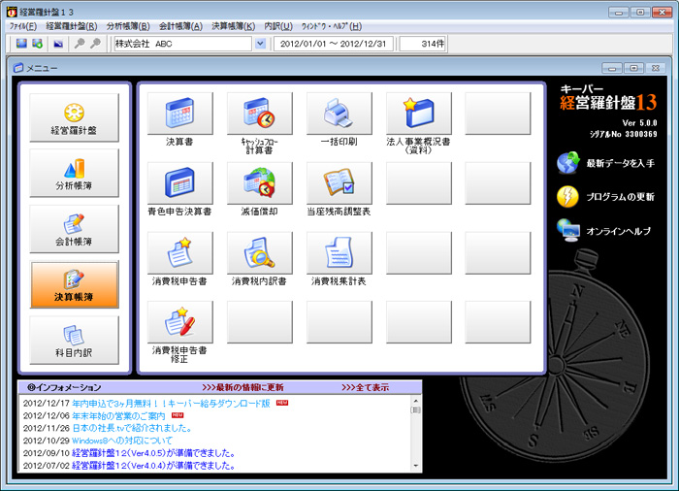Open the ウィンドウ・ヘルプ(H) menu
The width and height of the screenshot is (679, 491).
tap(332, 26)
